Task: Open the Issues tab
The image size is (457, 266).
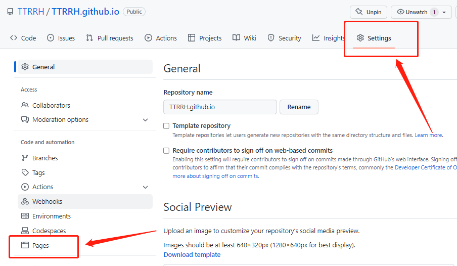Action: click(61, 38)
